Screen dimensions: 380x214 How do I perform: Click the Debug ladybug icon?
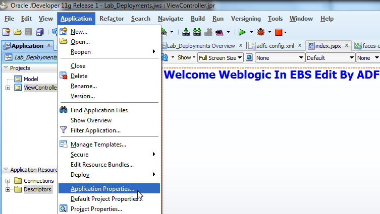click(x=261, y=32)
